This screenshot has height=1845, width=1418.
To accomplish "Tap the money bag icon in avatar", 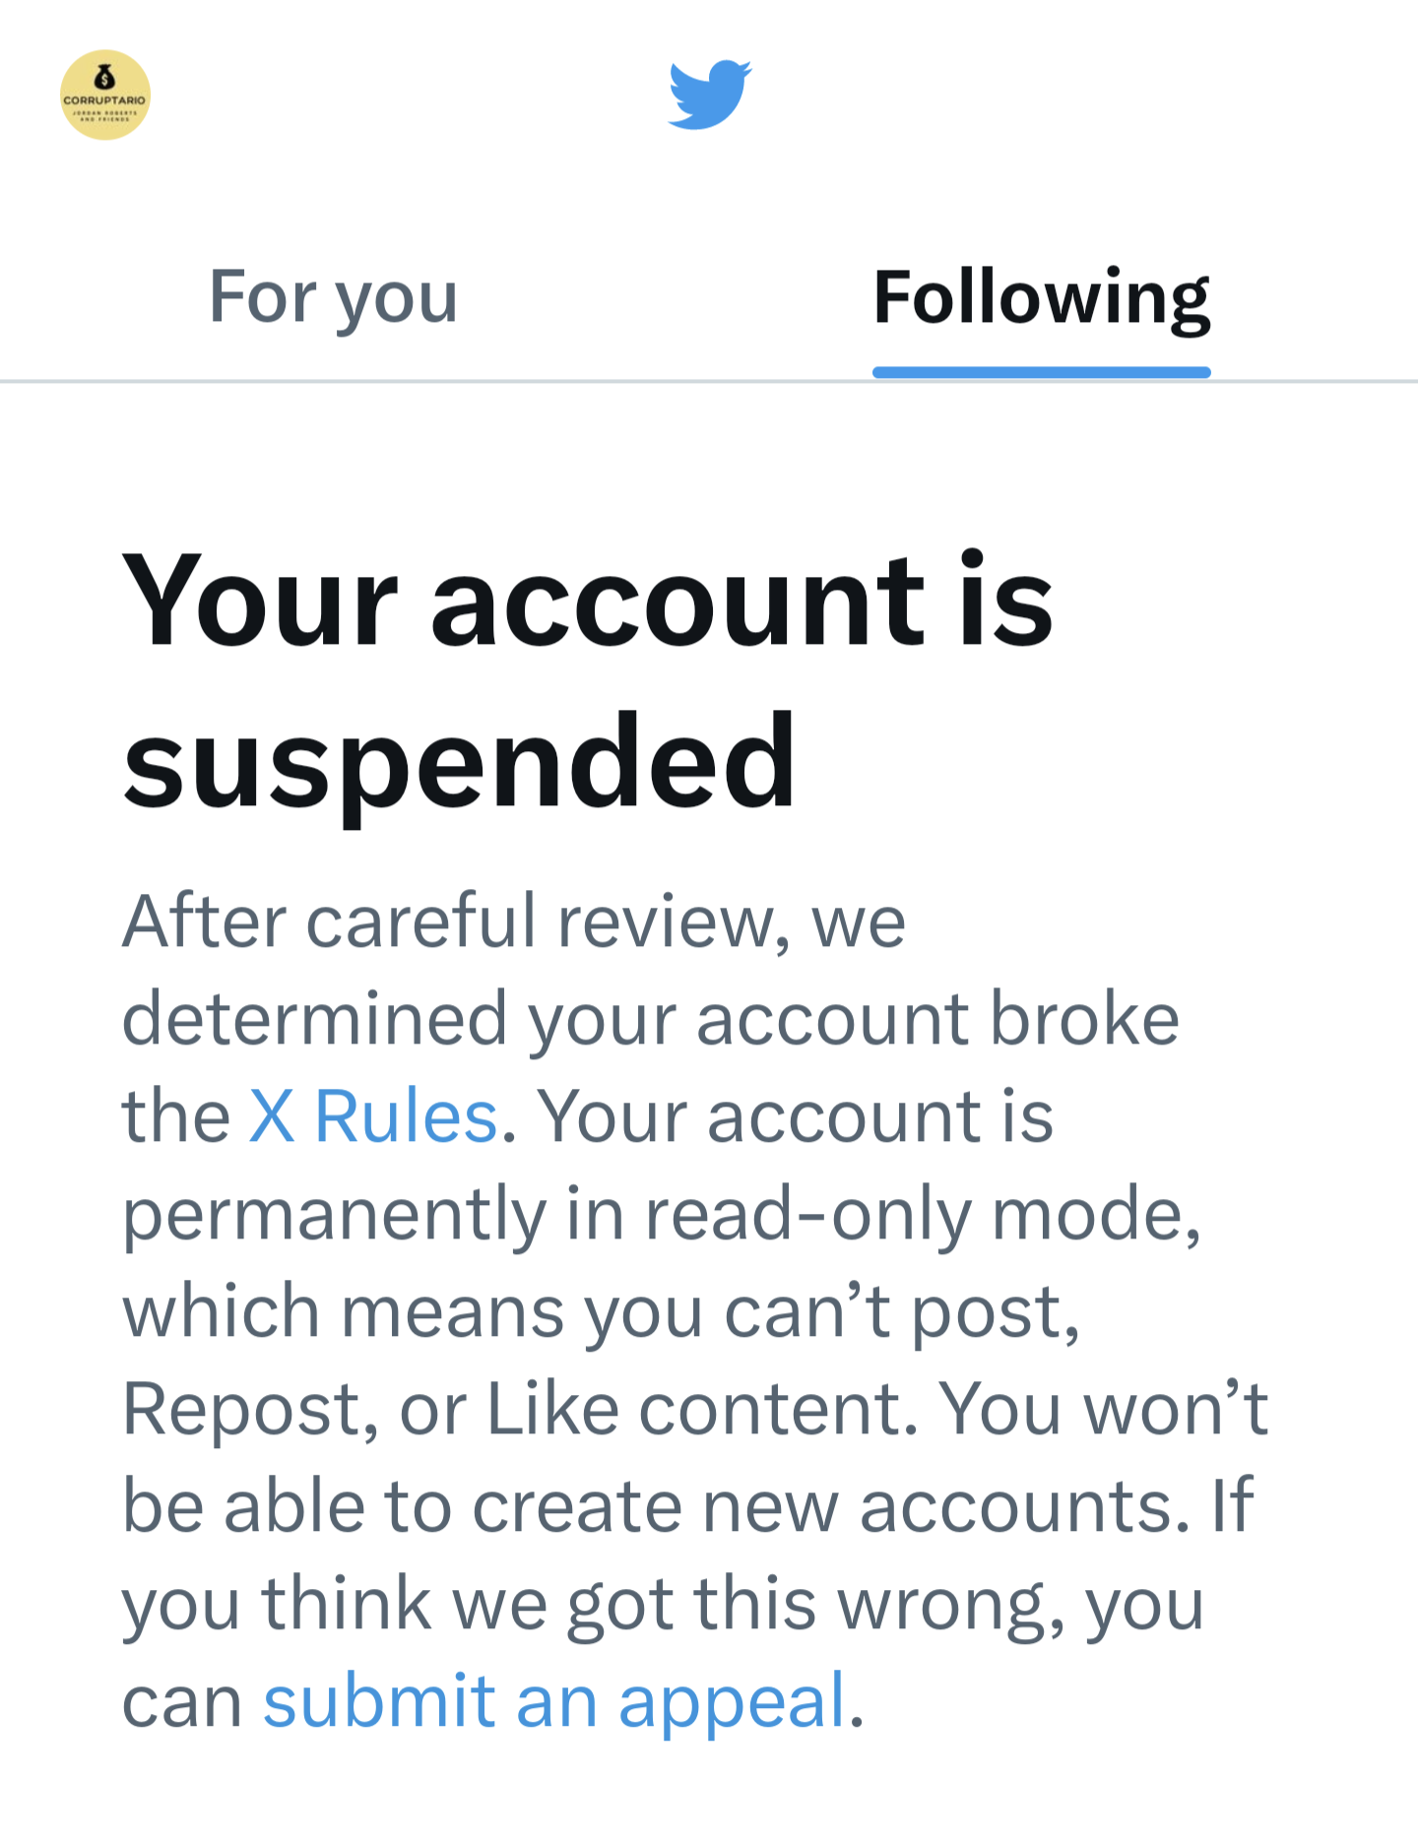I will click(104, 77).
